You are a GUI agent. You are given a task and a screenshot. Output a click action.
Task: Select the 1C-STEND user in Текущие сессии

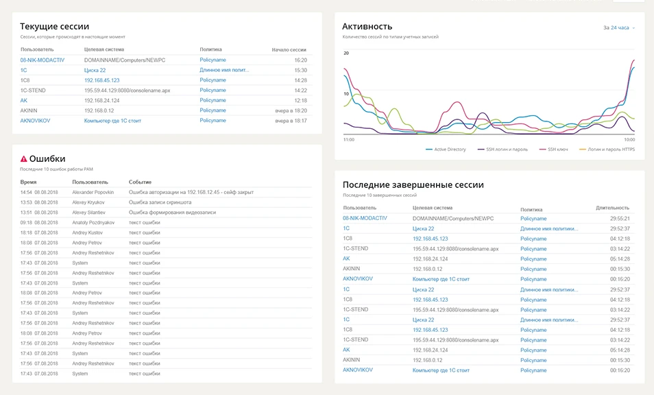(x=33, y=90)
